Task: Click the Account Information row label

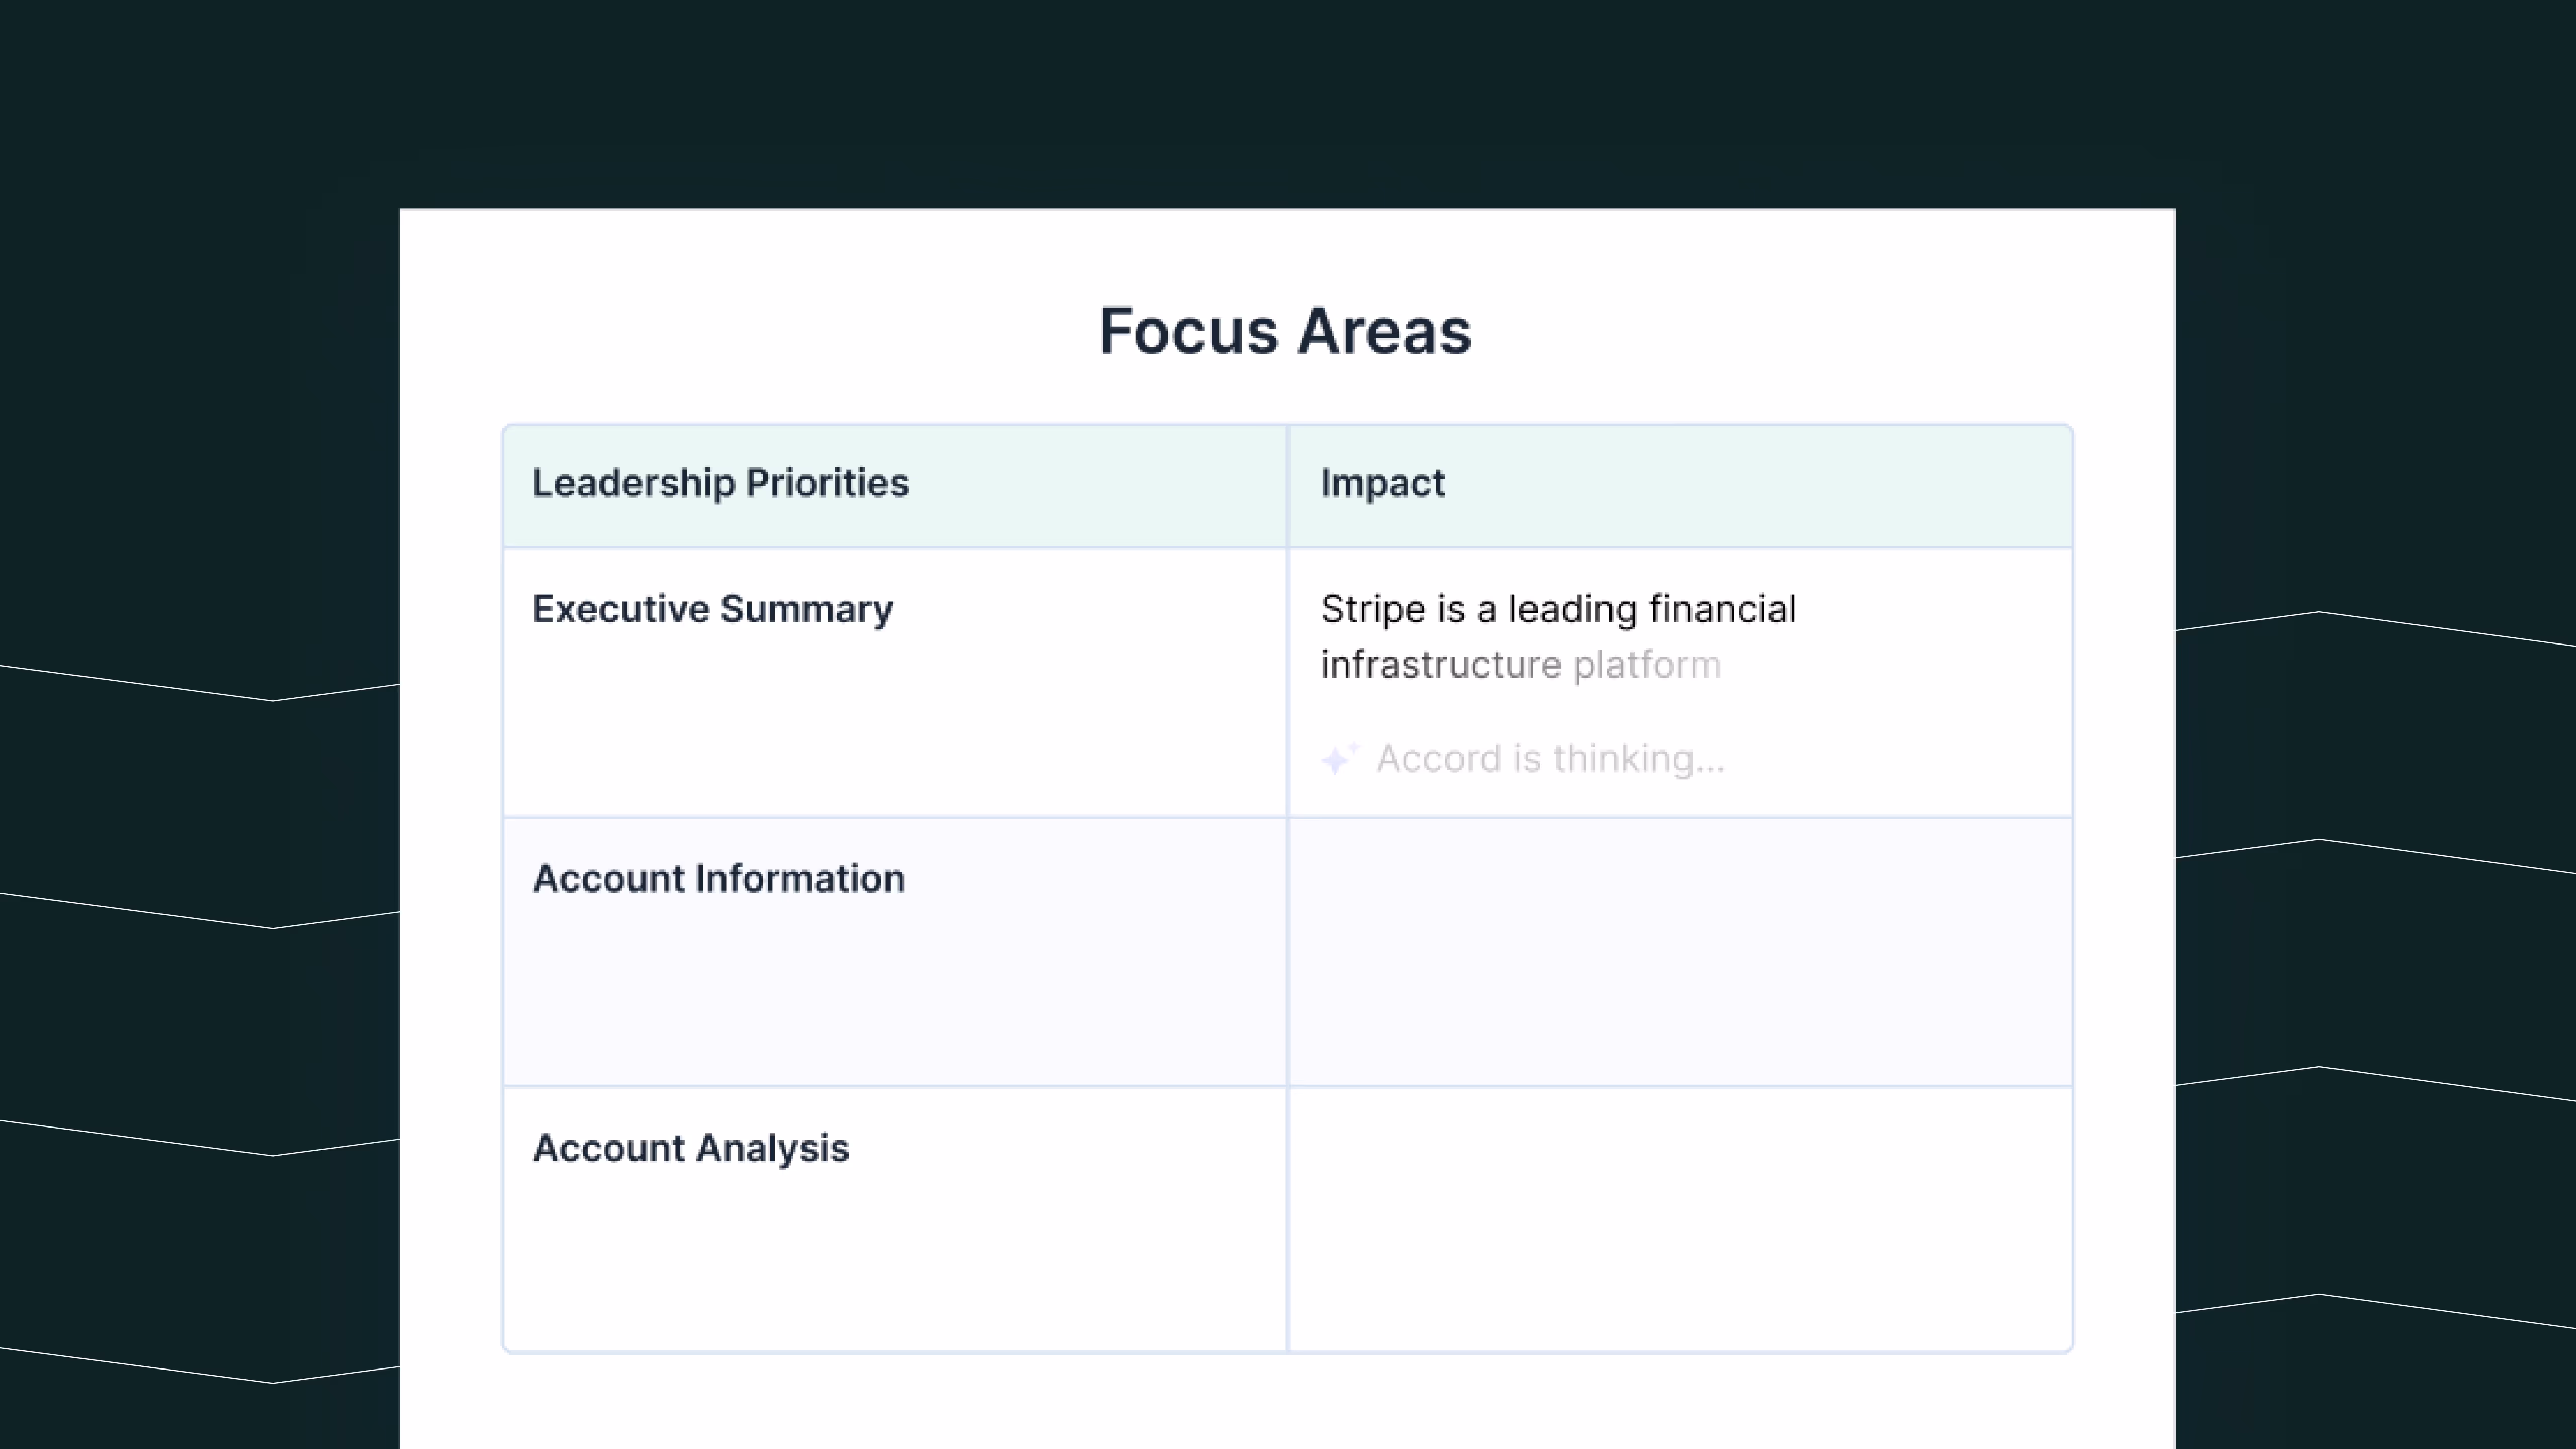Action: (x=718, y=878)
